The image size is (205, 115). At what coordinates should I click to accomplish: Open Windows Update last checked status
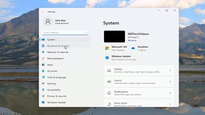[124, 59]
